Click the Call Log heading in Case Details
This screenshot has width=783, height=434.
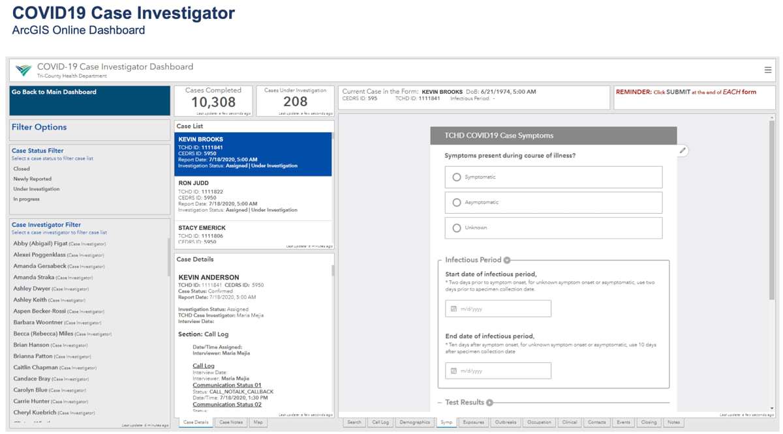204,366
